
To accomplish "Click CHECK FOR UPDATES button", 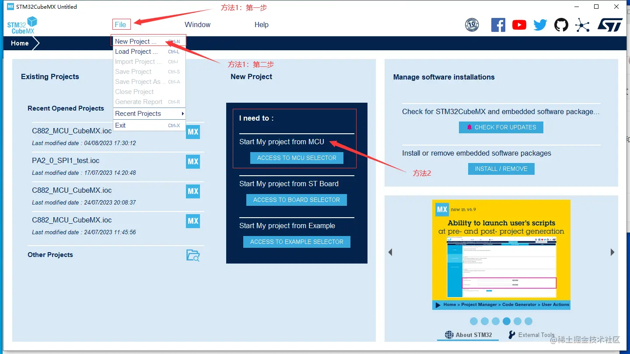I will [501, 128].
